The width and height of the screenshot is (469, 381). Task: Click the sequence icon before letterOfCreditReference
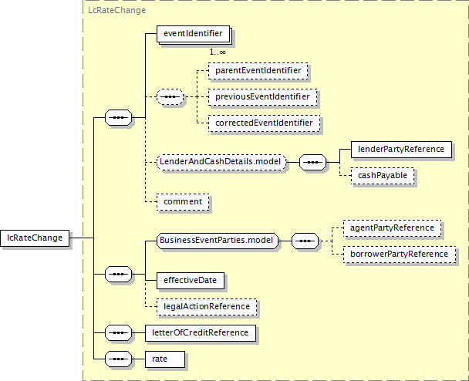[119, 332]
